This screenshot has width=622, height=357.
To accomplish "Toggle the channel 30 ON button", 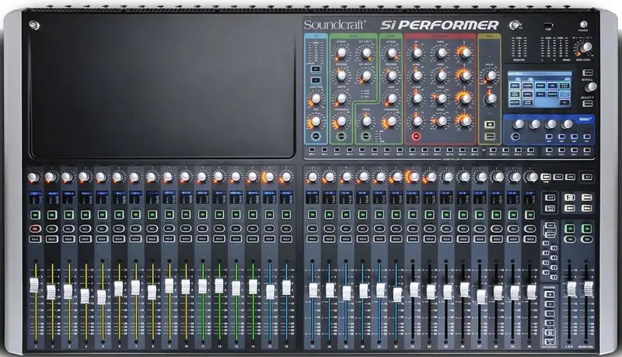I will 529,215.
